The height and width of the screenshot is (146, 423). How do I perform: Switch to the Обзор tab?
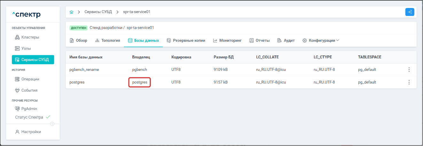(78, 40)
